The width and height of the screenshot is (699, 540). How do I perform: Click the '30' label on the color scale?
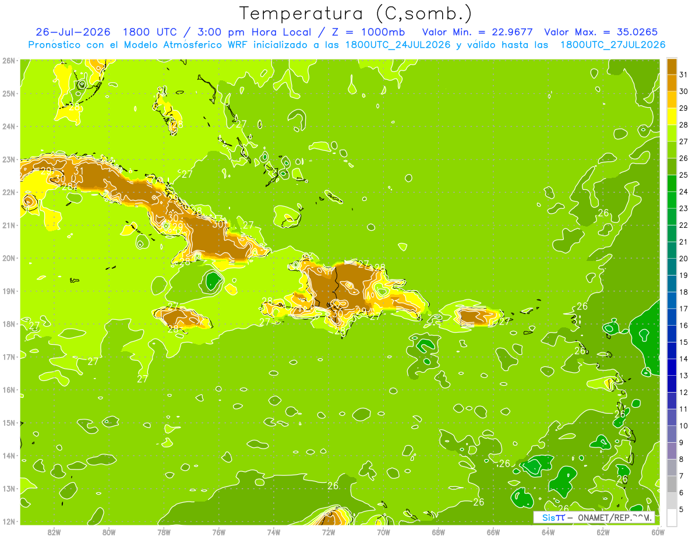tap(683, 91)
